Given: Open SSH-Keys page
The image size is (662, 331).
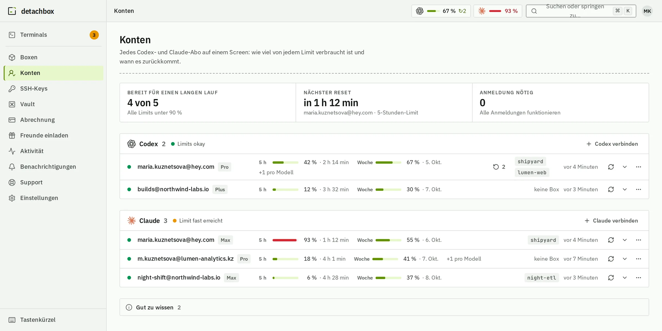Looking at the screenshot, I should (54, 89).
